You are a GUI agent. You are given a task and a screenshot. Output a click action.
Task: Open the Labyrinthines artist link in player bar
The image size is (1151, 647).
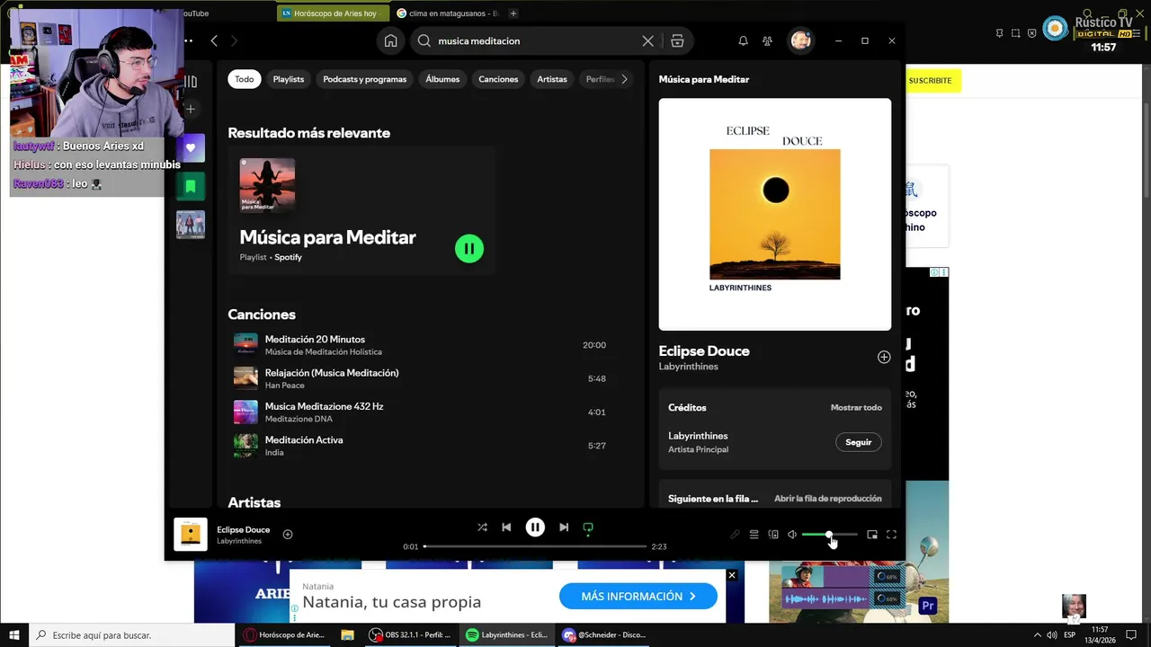click(239, 541)
